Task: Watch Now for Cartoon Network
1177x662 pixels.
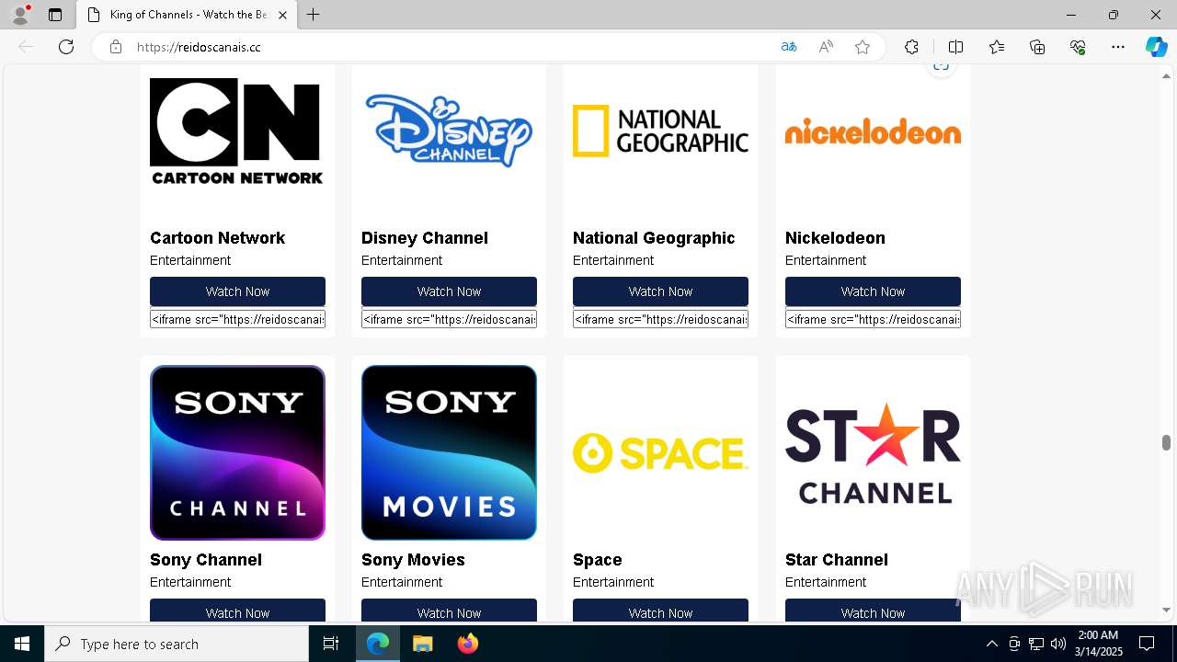Action: pyautogui.click(x=237, y=291)
